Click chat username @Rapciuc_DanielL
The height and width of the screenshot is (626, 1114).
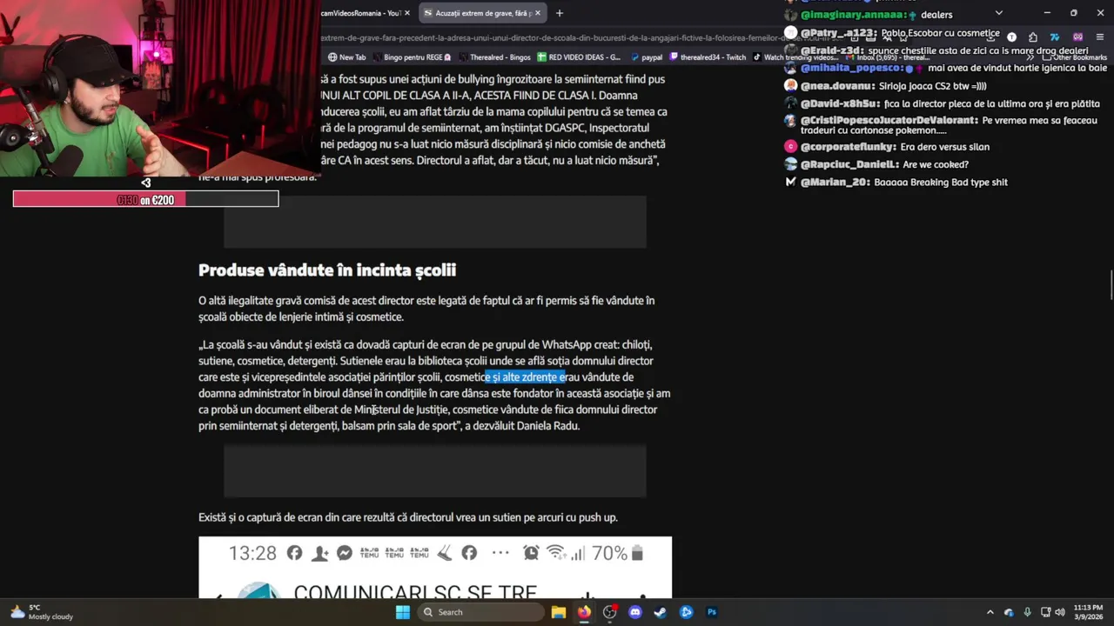click(x=849, y=164)
